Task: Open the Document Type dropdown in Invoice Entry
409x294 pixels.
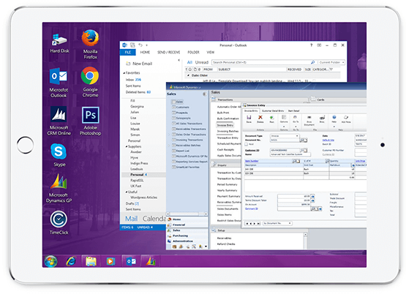Action: click(x=297, y=136)
